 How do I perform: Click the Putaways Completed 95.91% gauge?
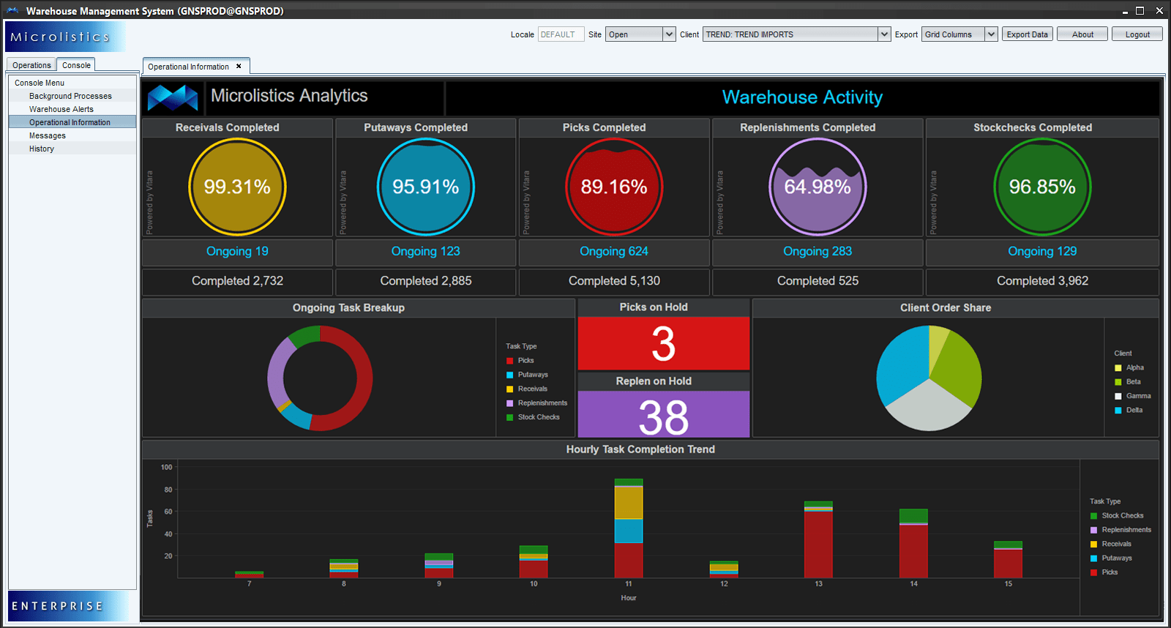tap(425, 187)
